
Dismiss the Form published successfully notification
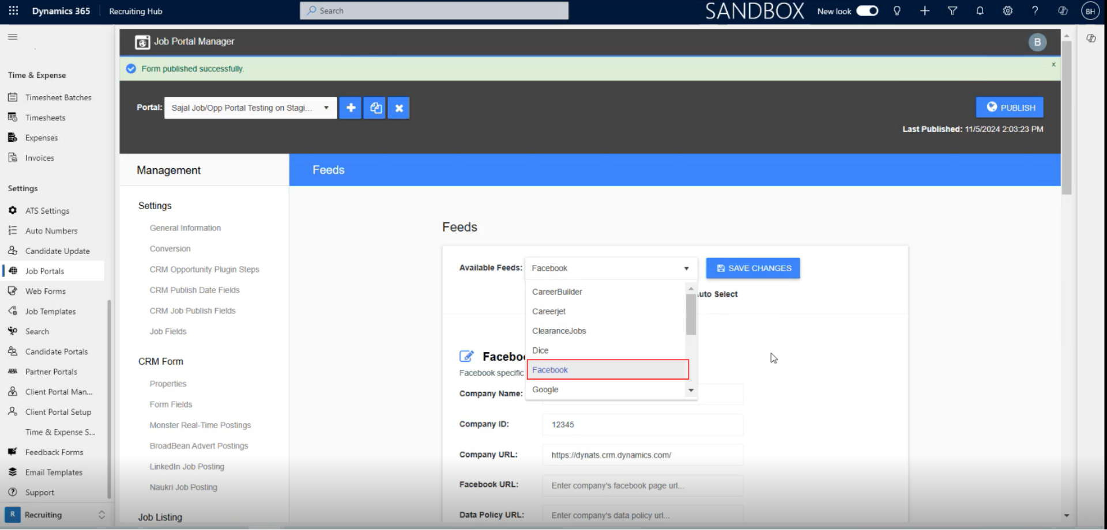point(1053,65)
